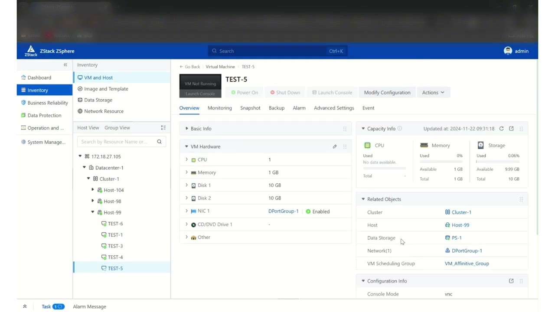Expand the Host-104 tree node
The height and width of the screenshot is (312, 555).
coord(93,190)
